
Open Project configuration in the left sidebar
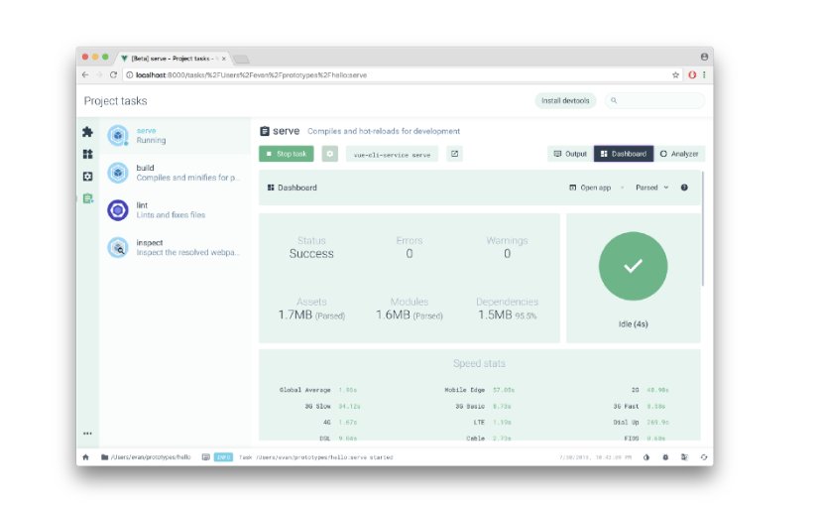(x=87, y=177)
